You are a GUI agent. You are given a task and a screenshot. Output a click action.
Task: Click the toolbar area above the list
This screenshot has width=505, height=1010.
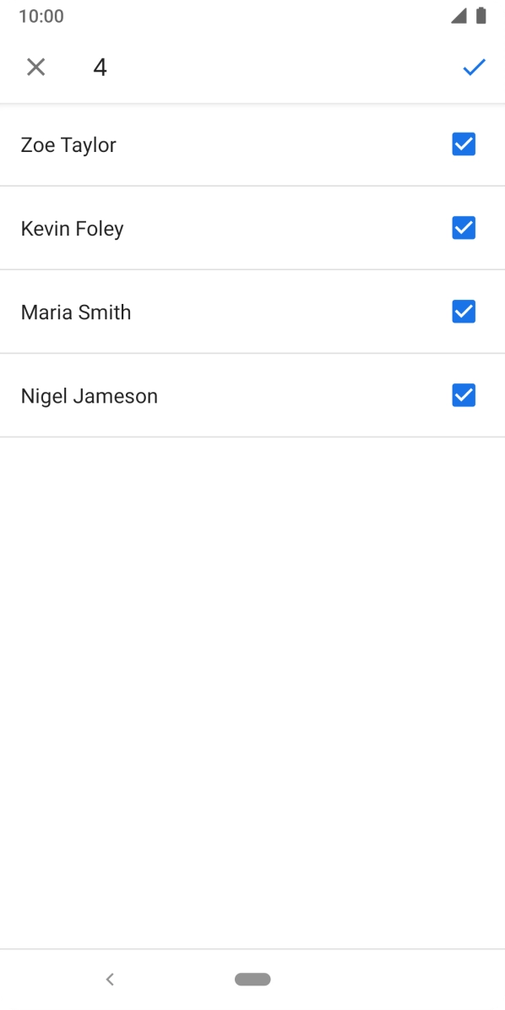click(252, 67)
